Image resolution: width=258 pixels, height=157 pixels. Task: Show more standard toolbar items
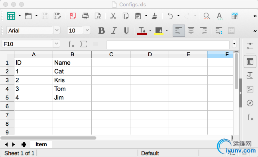pyautogui.click(x=255, y=16)
